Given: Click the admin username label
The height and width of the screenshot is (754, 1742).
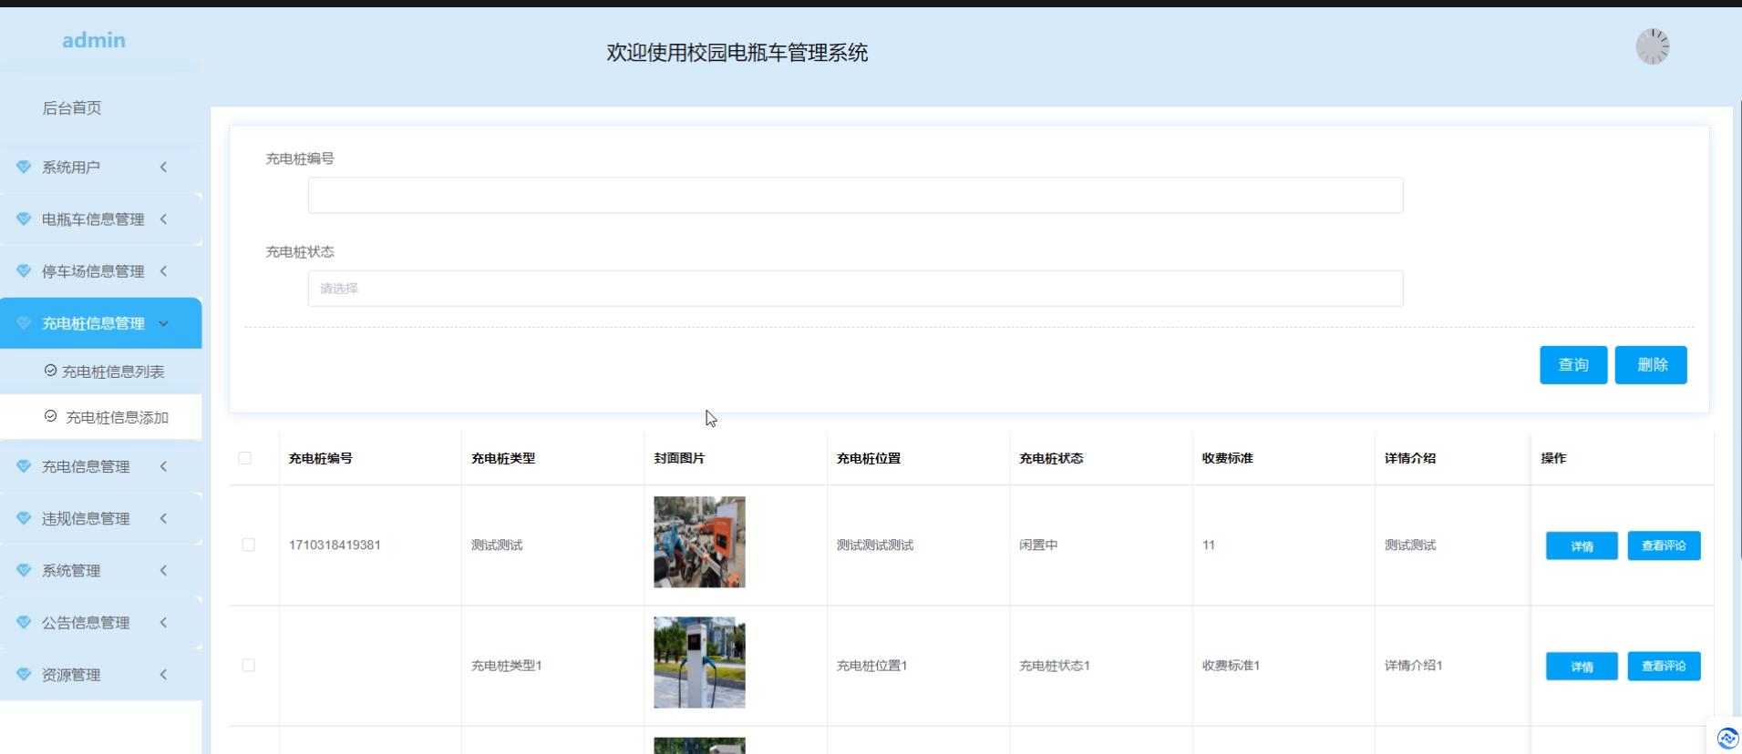Looking at the screenshot, I should [x=94, y=40].
